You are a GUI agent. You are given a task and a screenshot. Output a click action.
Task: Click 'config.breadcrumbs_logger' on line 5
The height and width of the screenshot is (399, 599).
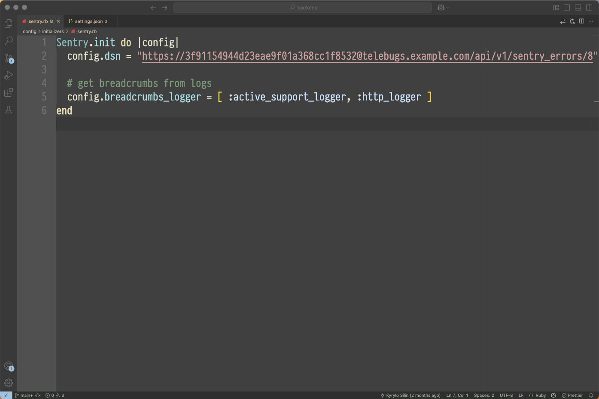pyautogui.click(x=134, y=97)
